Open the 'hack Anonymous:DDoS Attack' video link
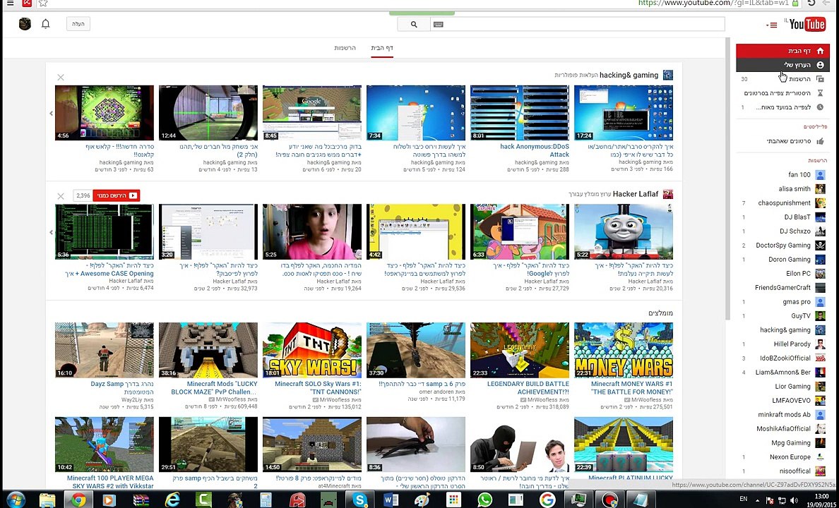 click(535, 150)
